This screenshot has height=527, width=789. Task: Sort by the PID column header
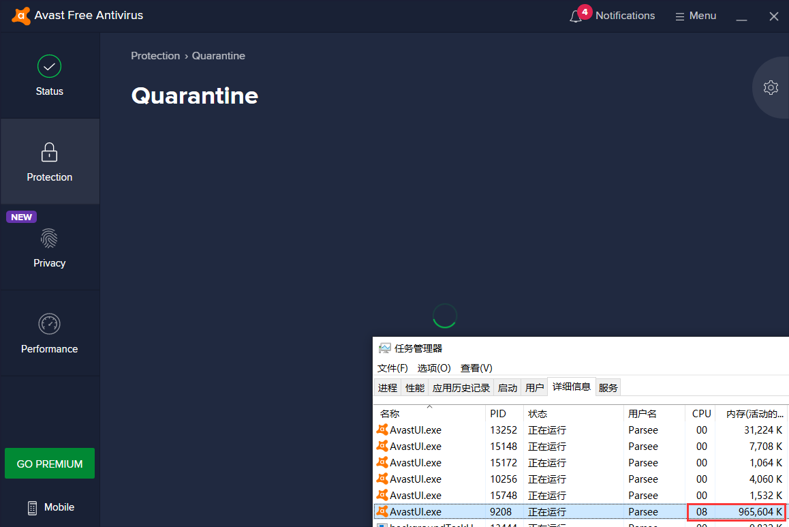[504, 414]
